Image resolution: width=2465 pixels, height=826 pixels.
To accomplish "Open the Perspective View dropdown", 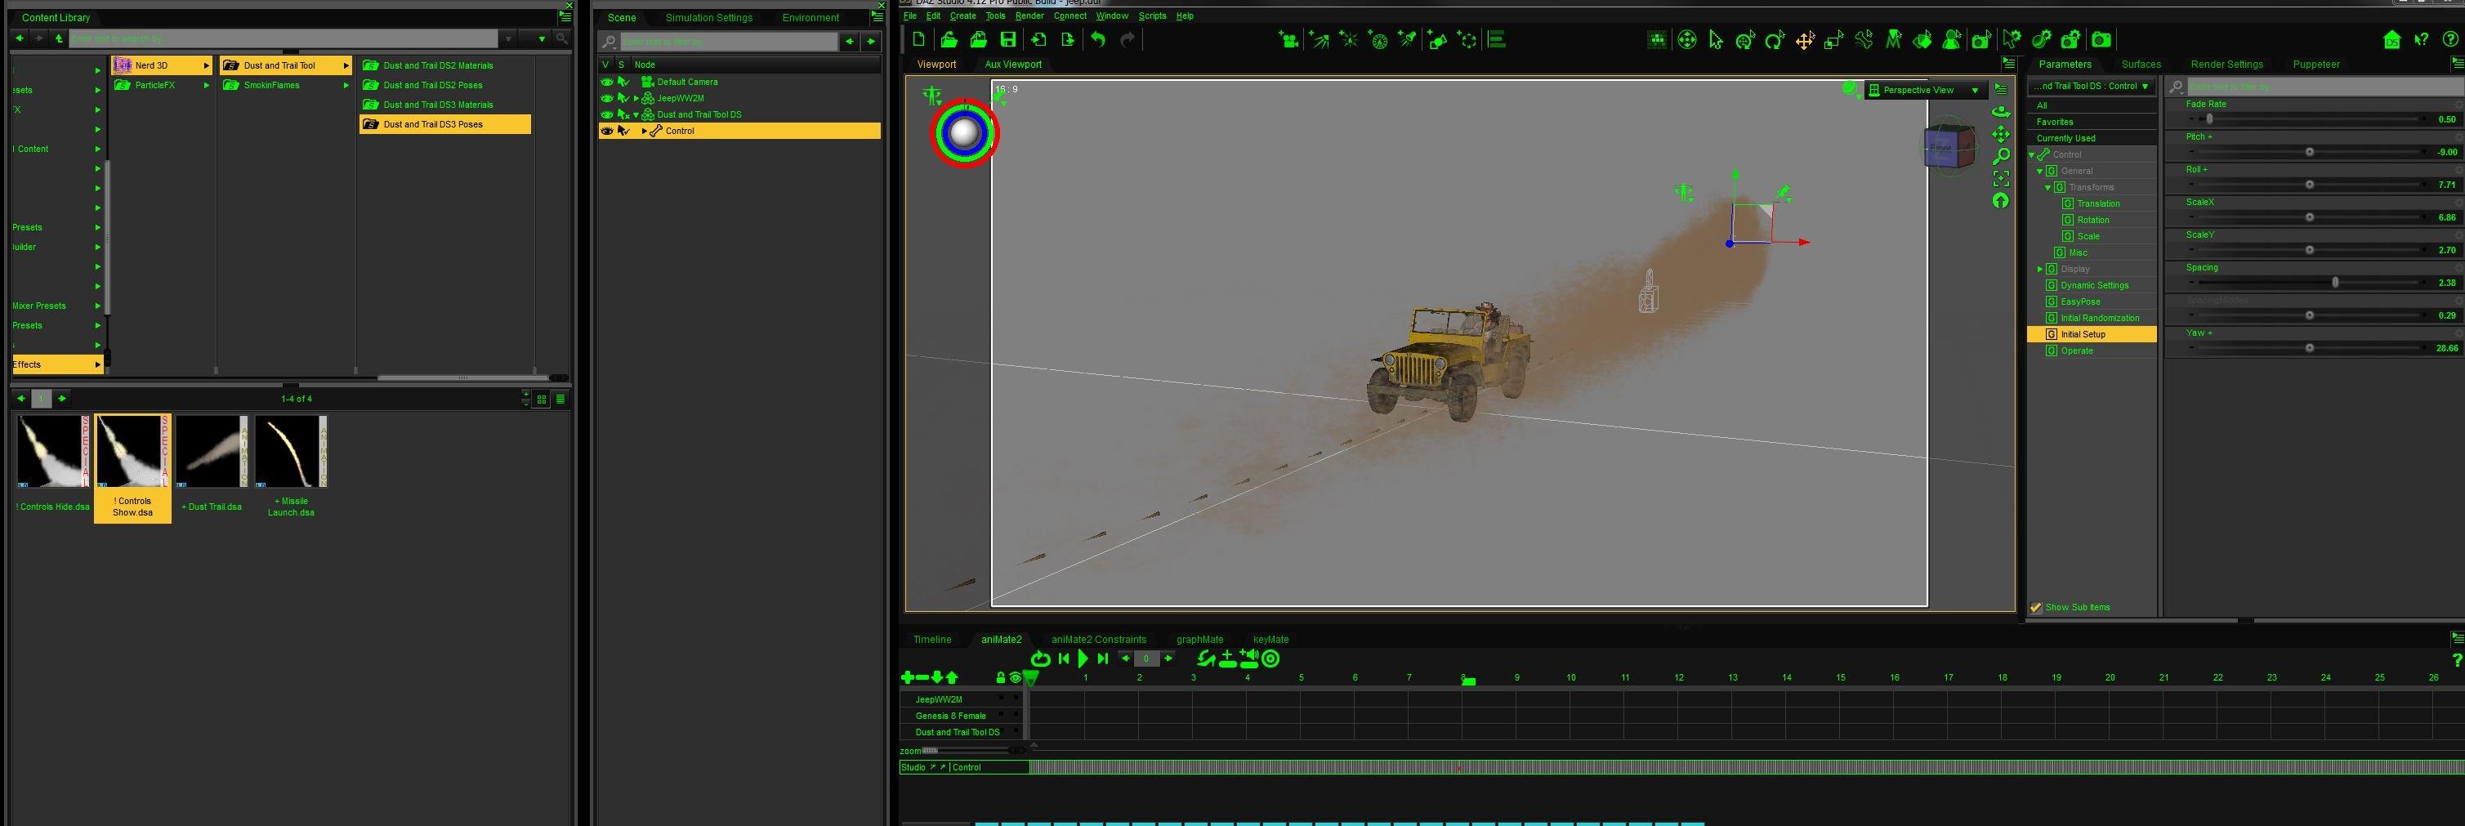I will (x=1927, y=90).
